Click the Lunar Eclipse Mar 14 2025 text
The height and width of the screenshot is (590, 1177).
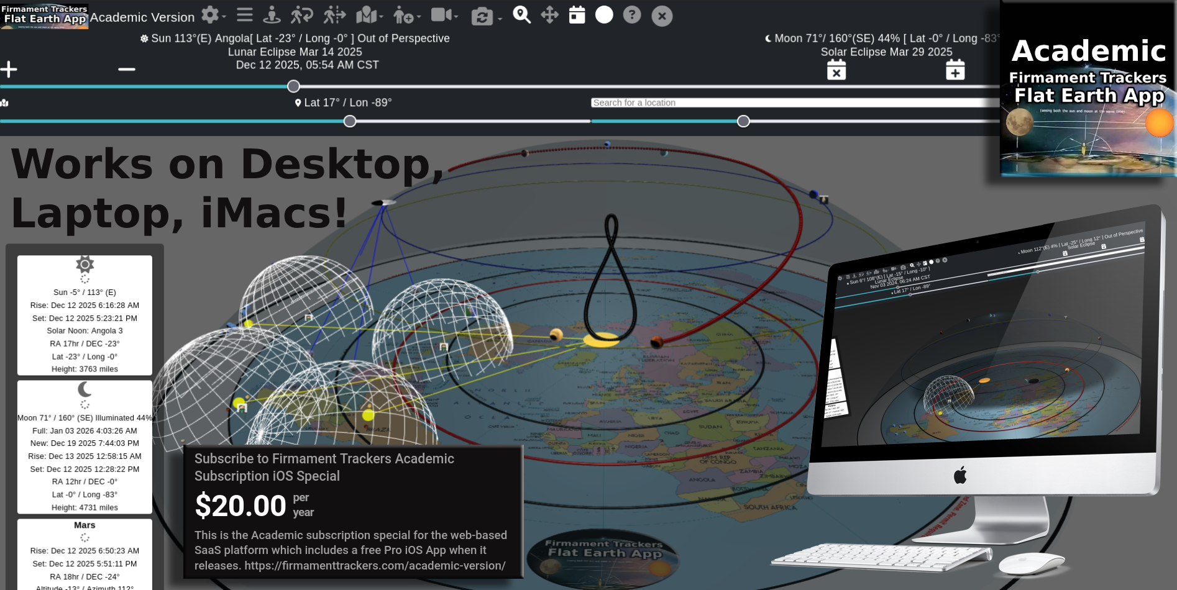[x=295, y=52]
